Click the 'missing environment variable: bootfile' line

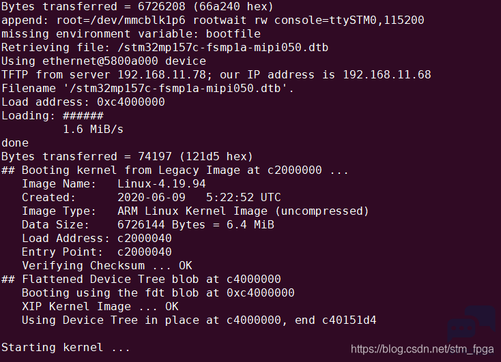[131, 34]
